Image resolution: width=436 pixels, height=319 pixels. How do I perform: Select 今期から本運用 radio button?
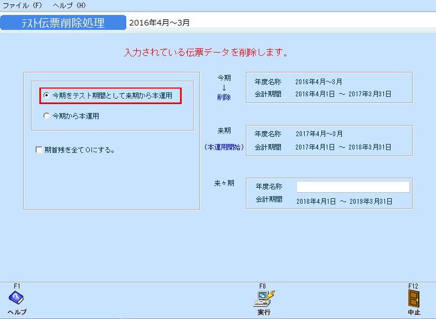pyautogui.click(x=47, y=116)
